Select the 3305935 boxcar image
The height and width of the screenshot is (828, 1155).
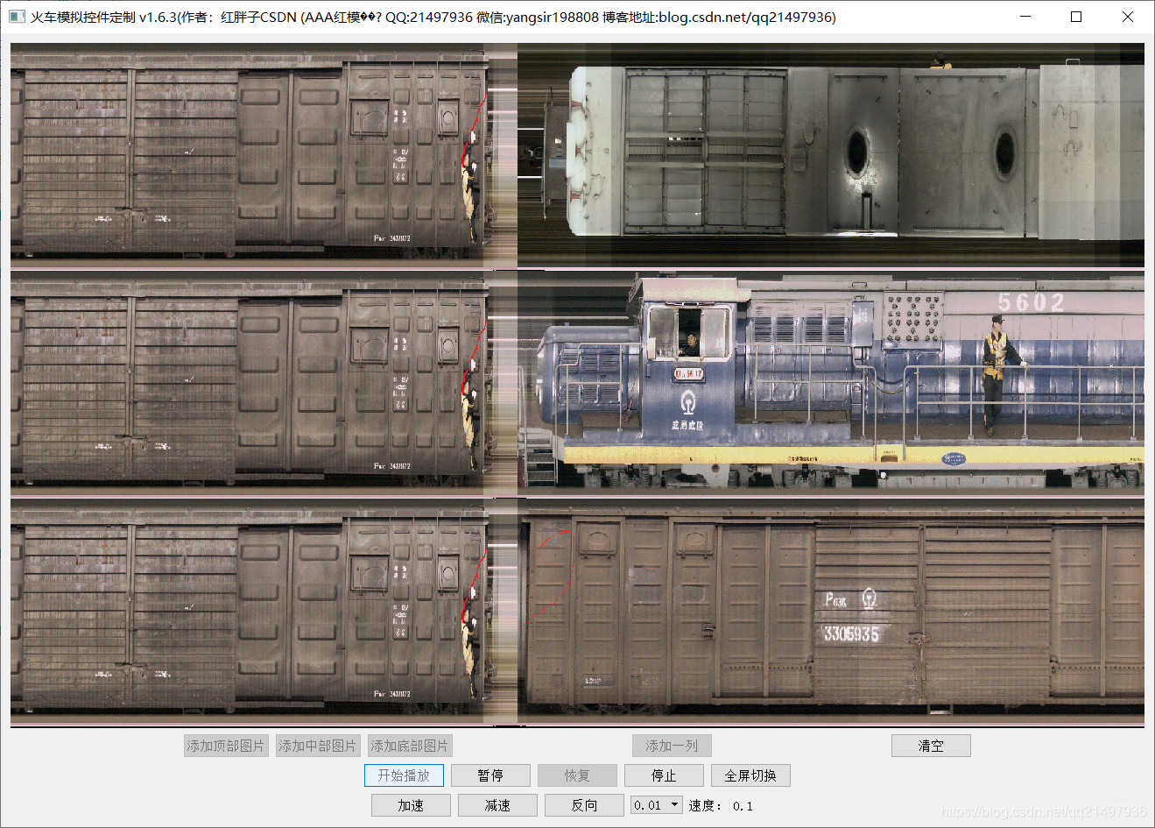[831, 611]
